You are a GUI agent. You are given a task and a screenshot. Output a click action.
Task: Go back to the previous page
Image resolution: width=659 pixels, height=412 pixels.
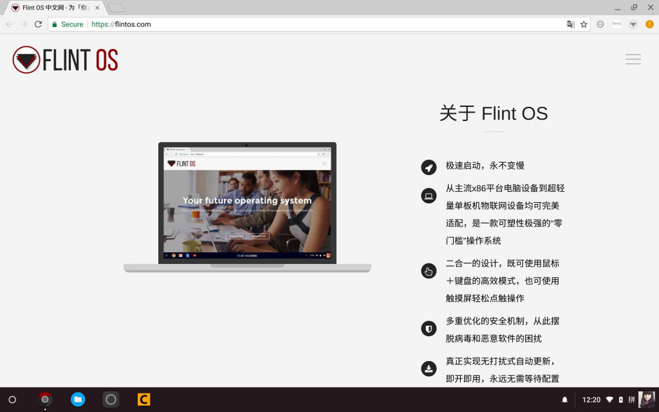(9, 24)
